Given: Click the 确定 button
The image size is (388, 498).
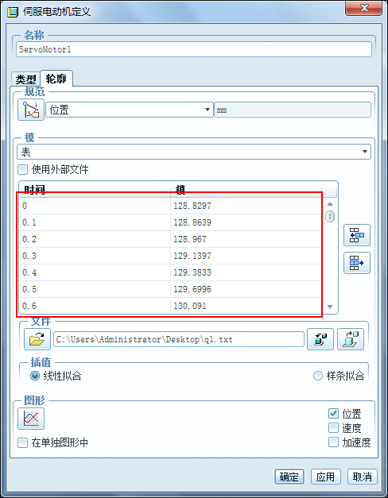Looking at the screenshot, I should pyautogui.click(x=289, y=477).
